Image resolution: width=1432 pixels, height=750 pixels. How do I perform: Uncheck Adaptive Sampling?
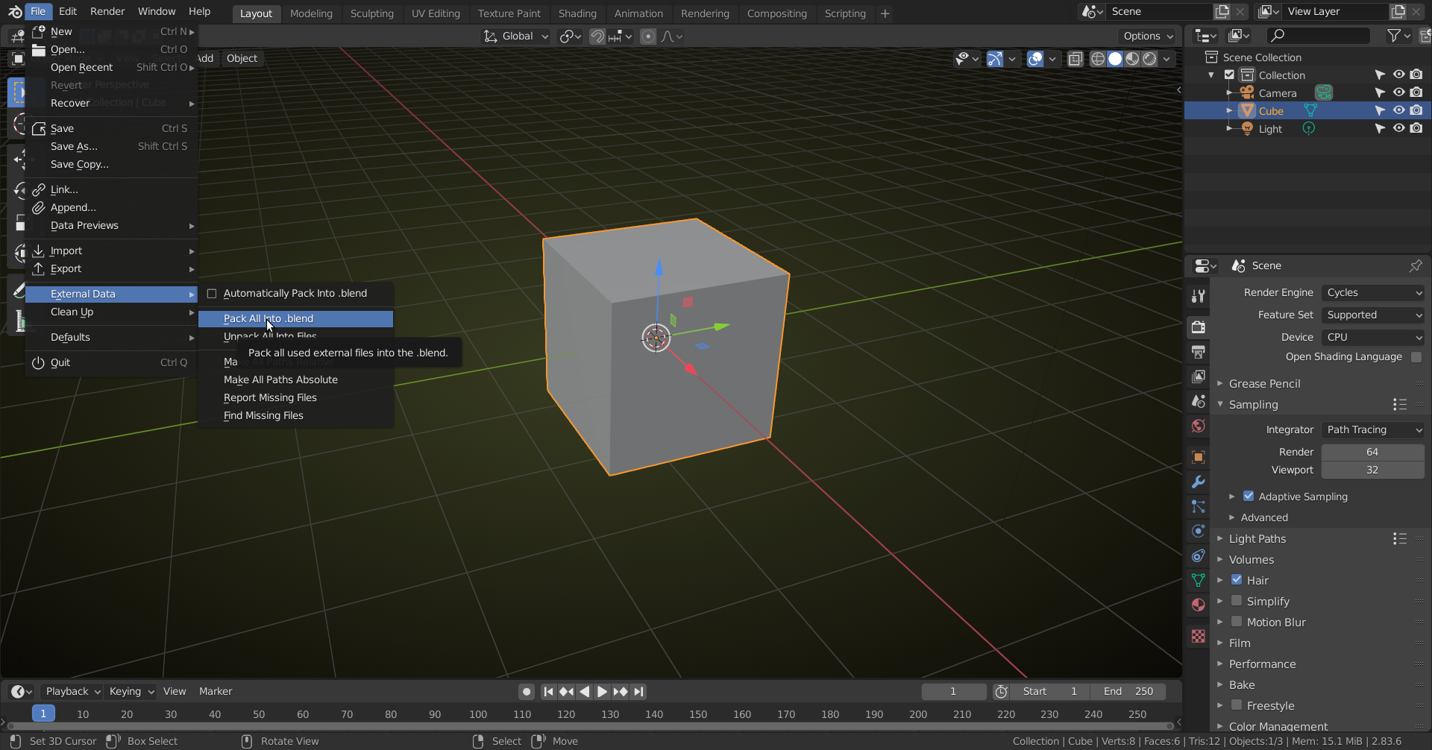point(1249,496)
